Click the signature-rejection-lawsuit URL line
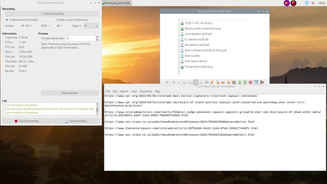 point(181,96)
